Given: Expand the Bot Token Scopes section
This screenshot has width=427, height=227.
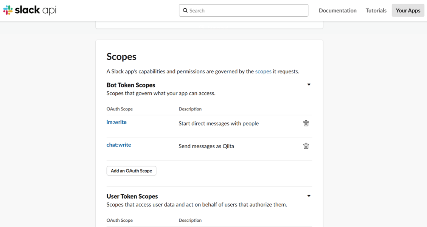Looking at the screenshot, I should click(309, 84).
